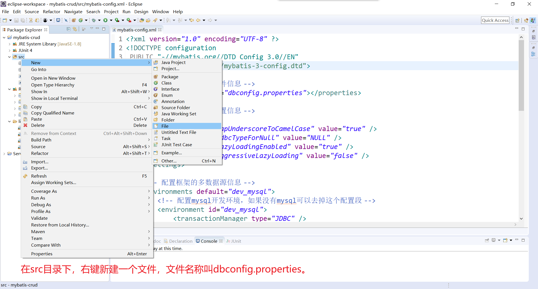Screen dimensions: 538x289
Task: Click the Open Console icon
Action: [505, 240]
